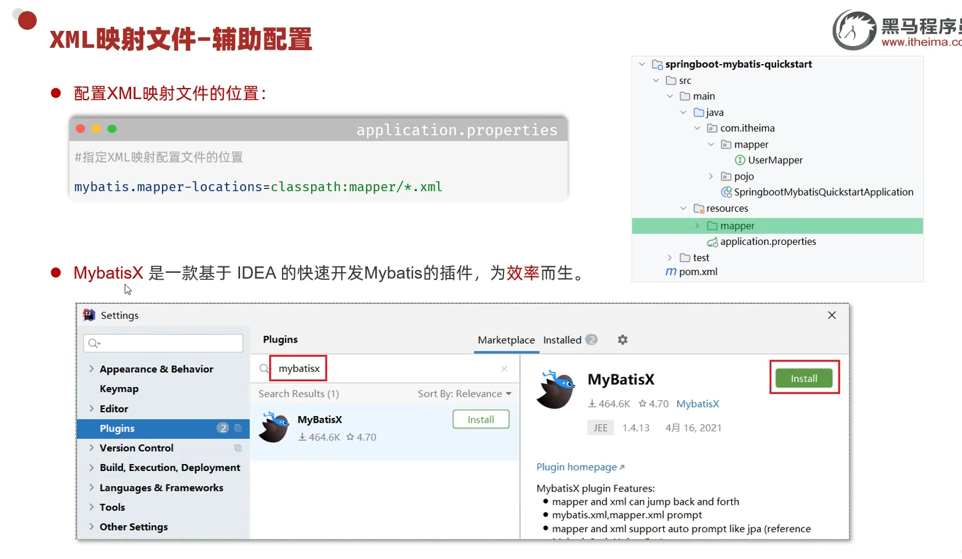Image resolution: width=962 pixels, height=559 pixels.
Task: Click the Search Results (1) label
Action: [298, 394]
